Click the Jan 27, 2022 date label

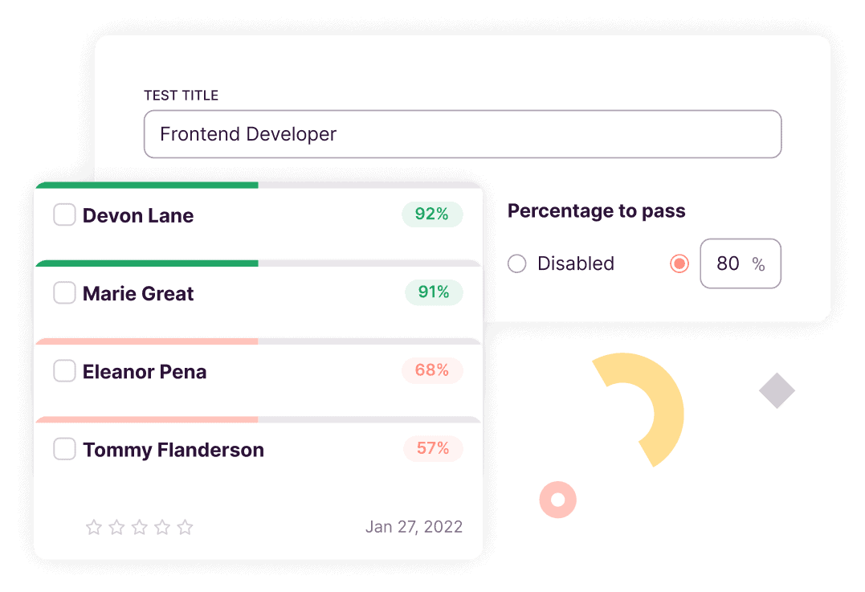click(x=414, y=526)
